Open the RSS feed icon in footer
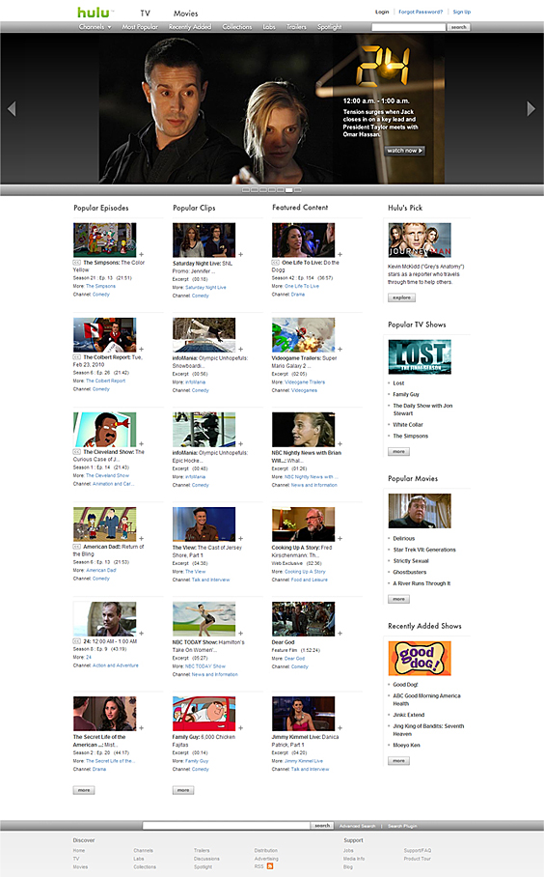This screenshot has width=544, height=877. (x=270, y=866)
